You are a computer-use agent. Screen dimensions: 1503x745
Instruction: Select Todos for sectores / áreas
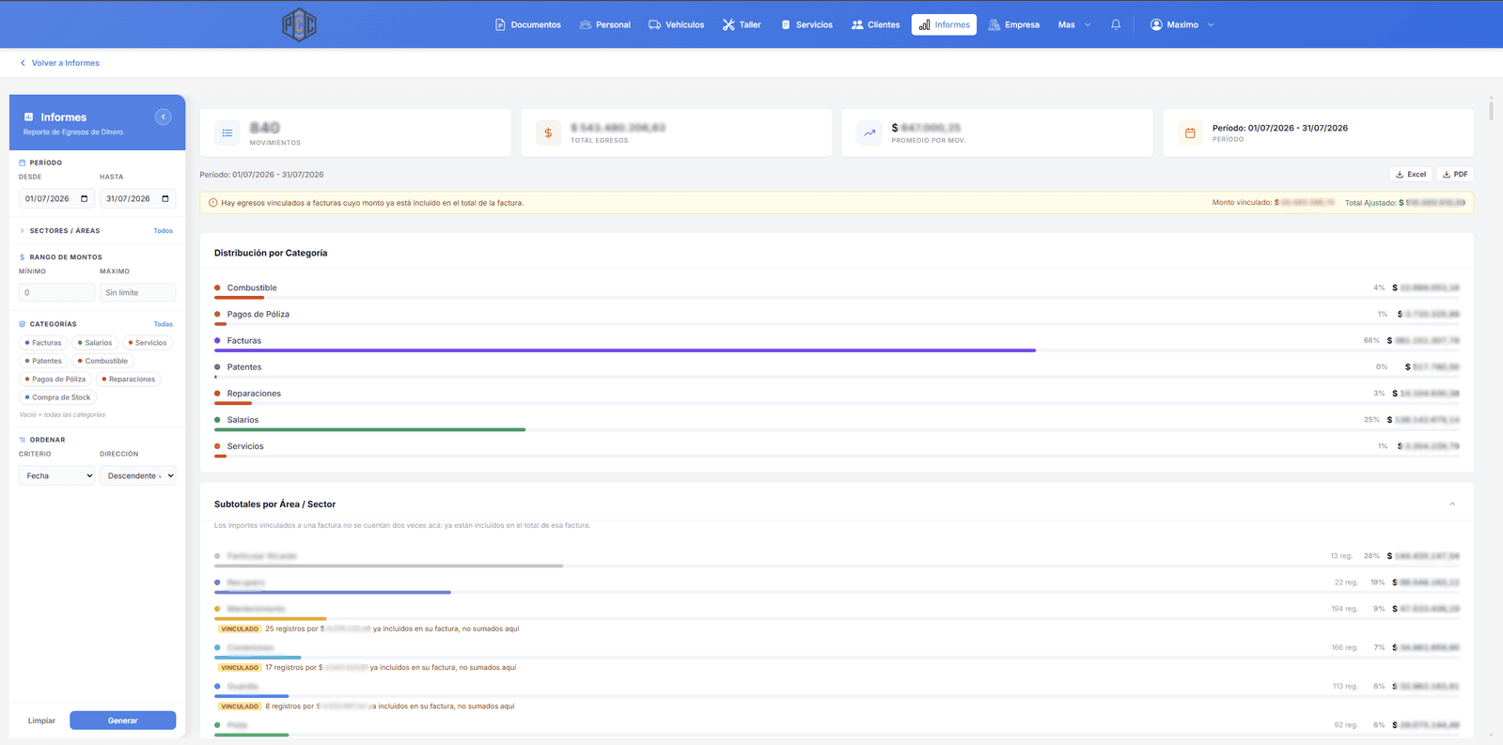[x=164, y=230]
